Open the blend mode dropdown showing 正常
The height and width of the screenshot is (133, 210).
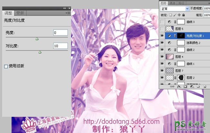pos(175,8)
